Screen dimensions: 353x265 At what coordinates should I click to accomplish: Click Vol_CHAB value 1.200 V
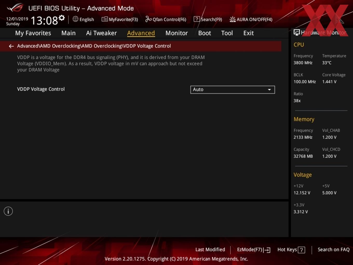click(329, 137)
